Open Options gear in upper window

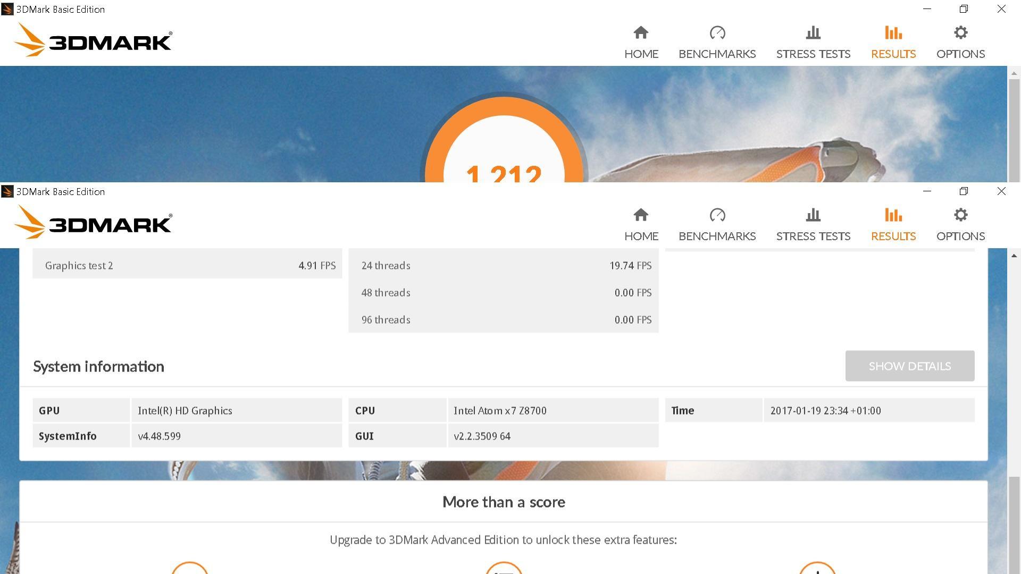pos(960,33)
